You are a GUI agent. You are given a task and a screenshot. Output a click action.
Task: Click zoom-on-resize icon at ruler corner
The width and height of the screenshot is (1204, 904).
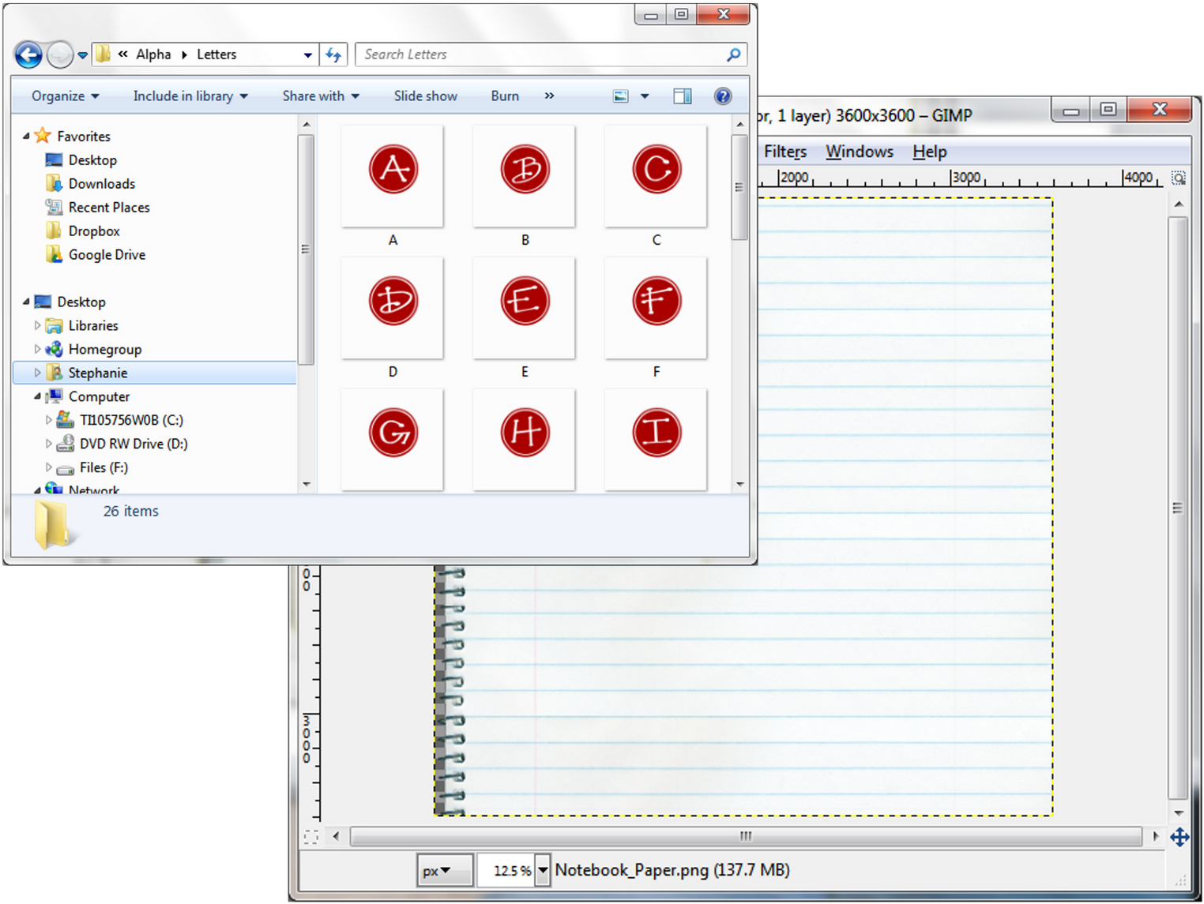(x=1178, y=178)
